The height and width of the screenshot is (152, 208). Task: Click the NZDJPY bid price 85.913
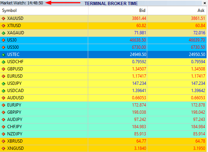[140, 134]
